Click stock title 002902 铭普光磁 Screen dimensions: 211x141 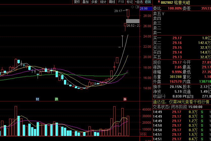pyautogui.click(x=175, y=3)
